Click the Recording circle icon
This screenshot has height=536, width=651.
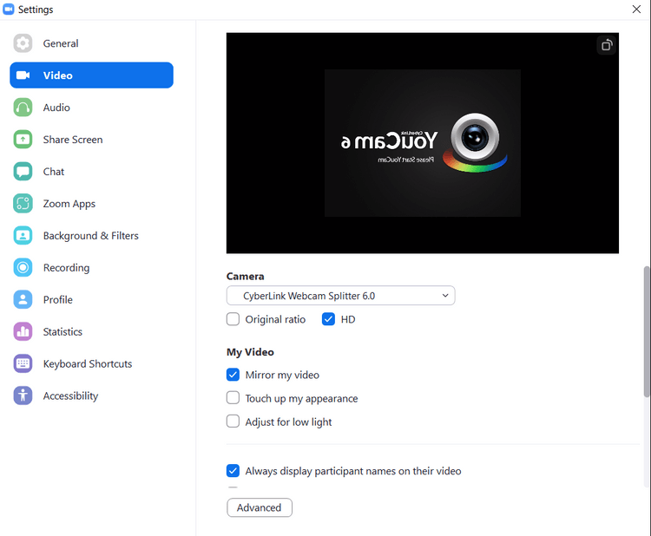click(x=23, y=268)
